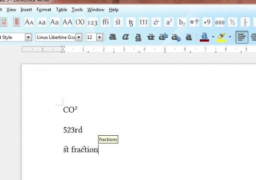Toggle Italic formatting
The image size is (256, 180).
coord(126,37)
